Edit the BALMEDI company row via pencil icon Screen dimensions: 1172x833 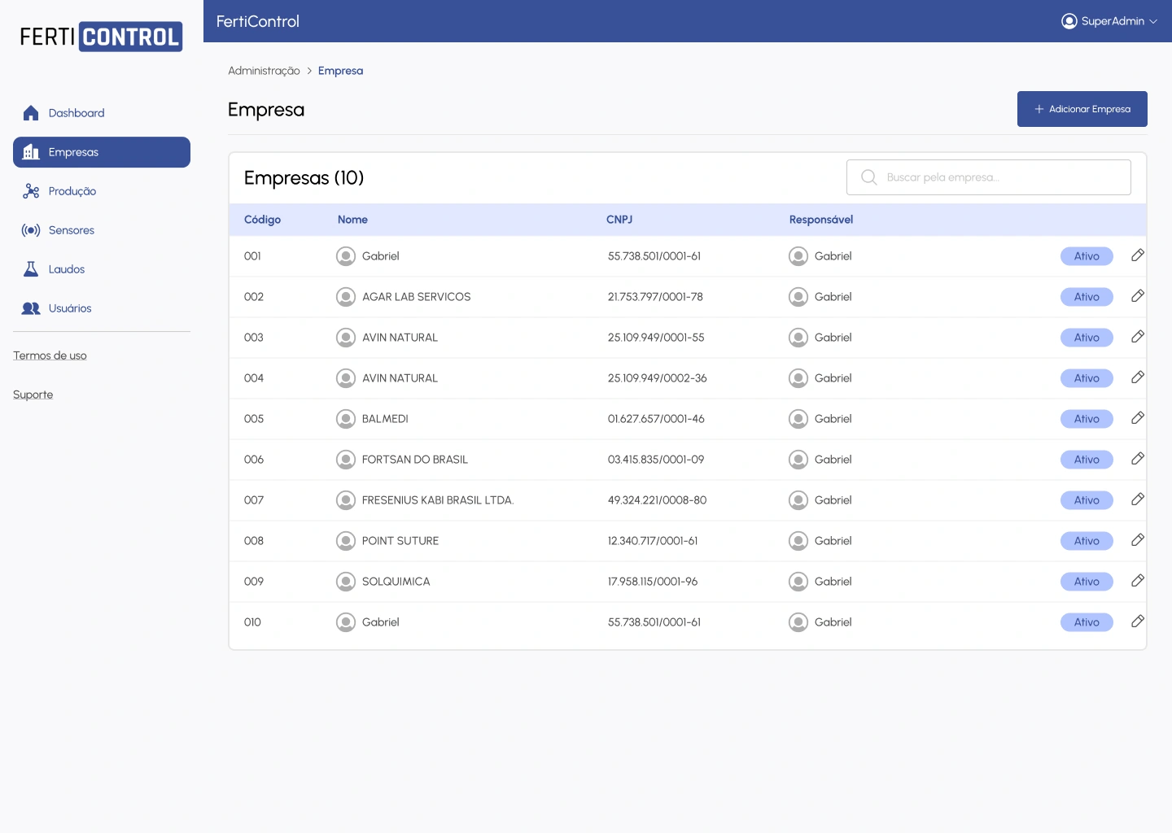pyautogui.click(x=1138, y=418)
